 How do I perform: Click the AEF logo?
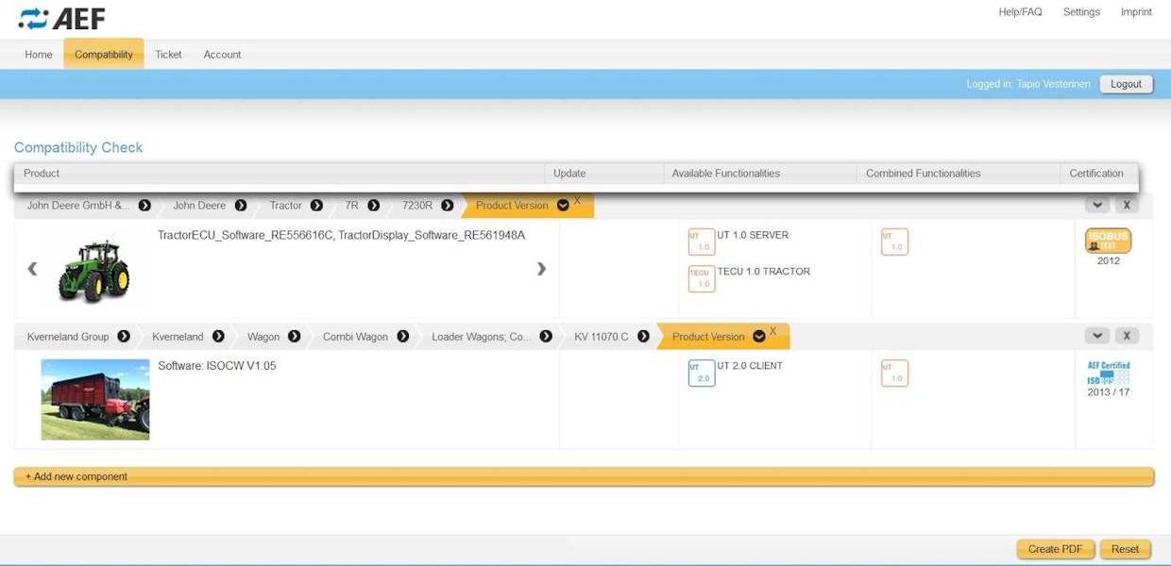pos(61,19)
